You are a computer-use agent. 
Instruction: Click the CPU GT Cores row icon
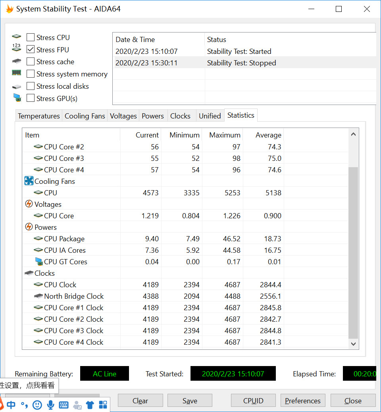click(x=39, y=261)
